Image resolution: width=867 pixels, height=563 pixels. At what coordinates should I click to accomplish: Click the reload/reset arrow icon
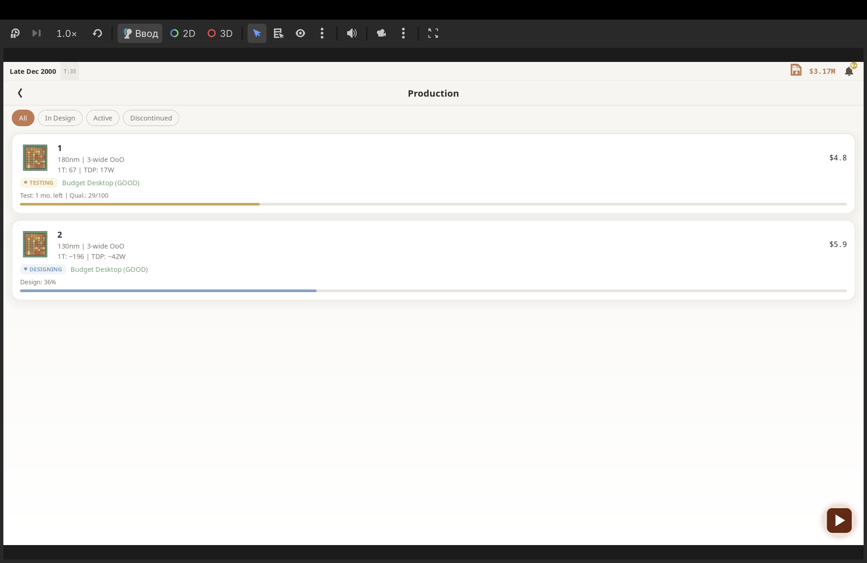(x=97, y=33)
